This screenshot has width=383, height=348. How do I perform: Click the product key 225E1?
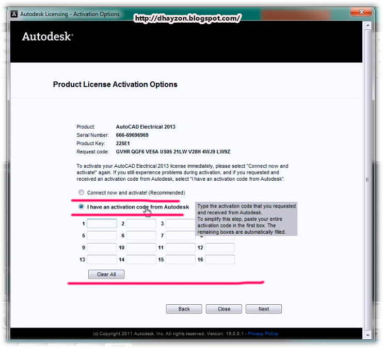click(x=123, y=144)
